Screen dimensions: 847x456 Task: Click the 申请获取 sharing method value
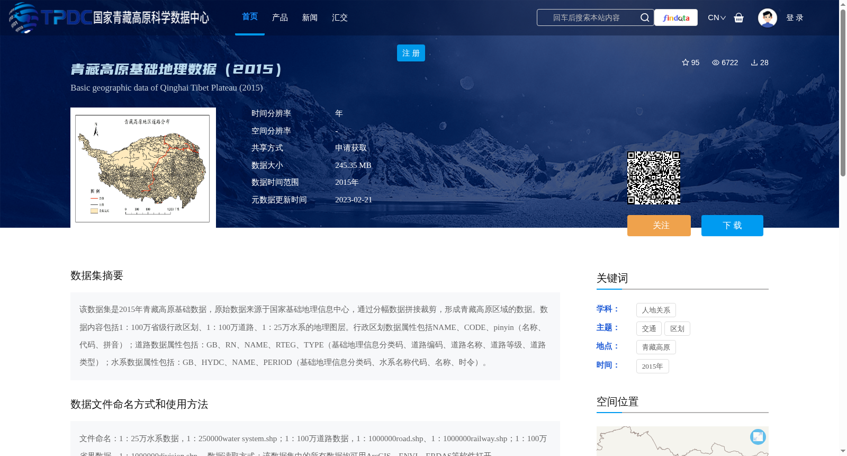tap(351, 148)
